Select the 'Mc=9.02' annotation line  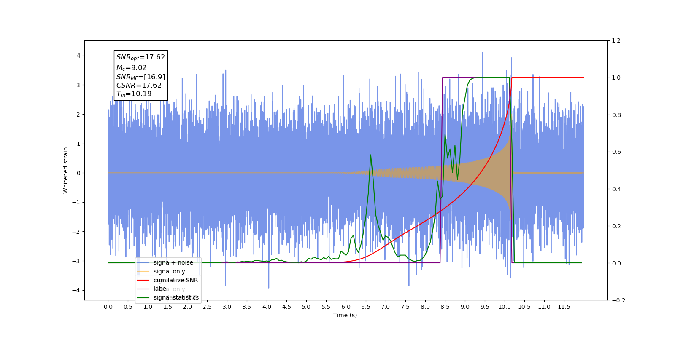coord(131,67)
